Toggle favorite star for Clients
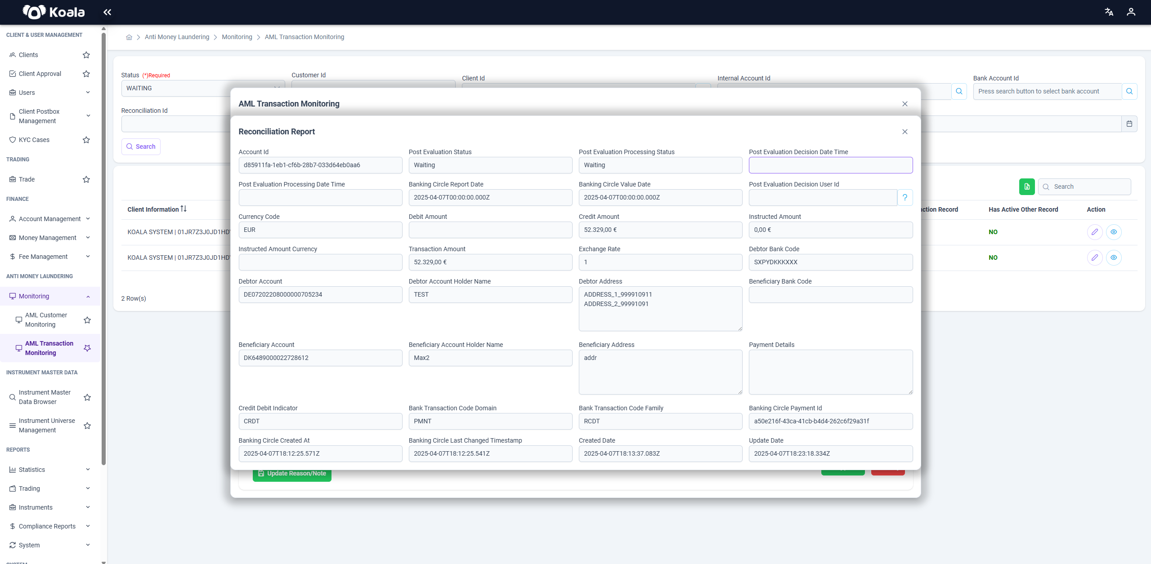The image size is (1151, 564). [86, 55]
